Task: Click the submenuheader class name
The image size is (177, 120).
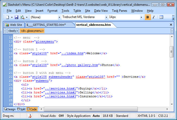Action: pyautogui.click(x=60, y=77)
